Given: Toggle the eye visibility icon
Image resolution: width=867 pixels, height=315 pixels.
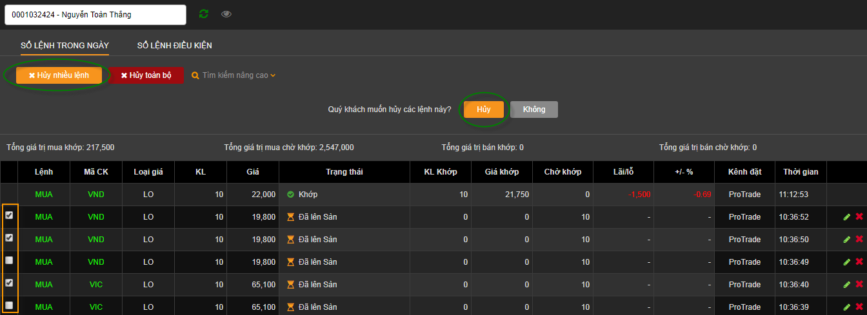Looking at the screenshot, I should point(226,14).
